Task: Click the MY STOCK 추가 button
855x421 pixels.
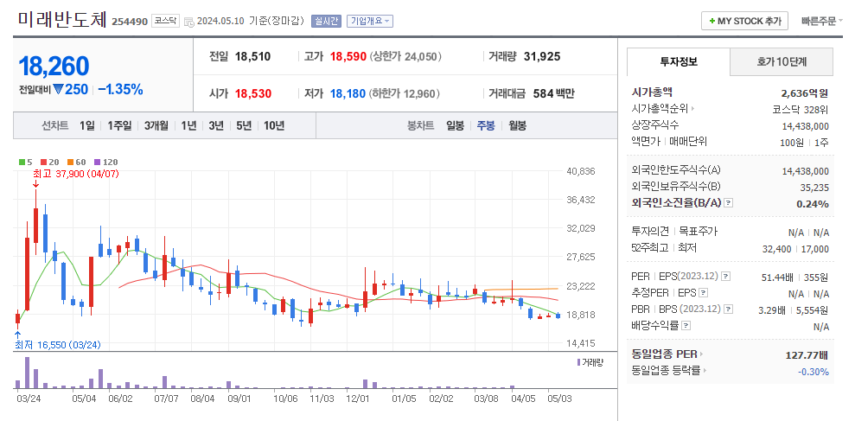Action: click(744, 22)
